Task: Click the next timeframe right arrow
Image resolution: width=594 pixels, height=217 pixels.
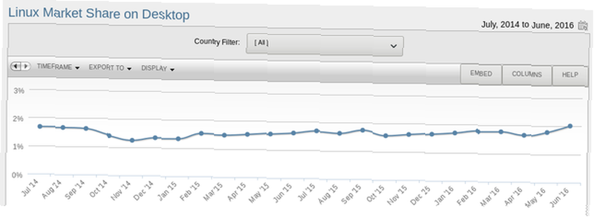Action: [x=26, y=66]
